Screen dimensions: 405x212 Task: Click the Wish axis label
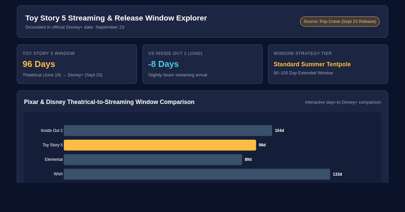pos(58,174)
